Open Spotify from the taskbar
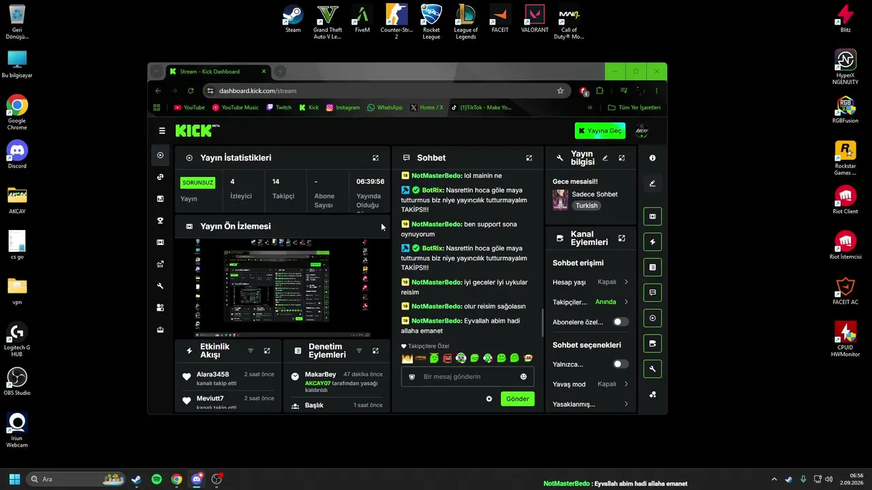 [157, 479]
